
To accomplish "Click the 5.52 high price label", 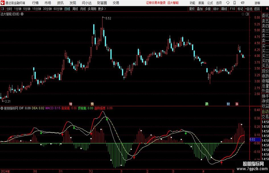I will click(108, 18).
